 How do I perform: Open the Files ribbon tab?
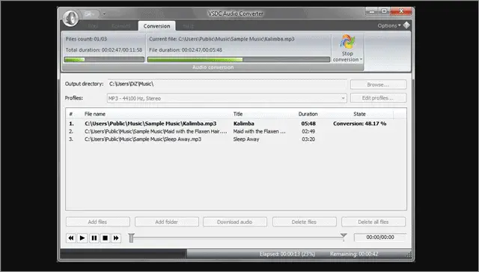click(93, 26)
